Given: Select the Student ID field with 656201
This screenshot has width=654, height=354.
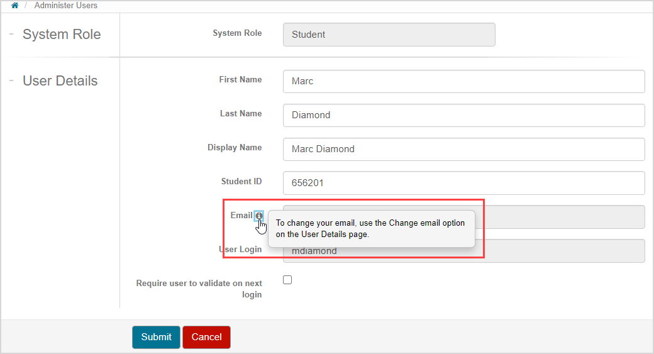Looking at the screenshot, I should [x=463, y=183].
